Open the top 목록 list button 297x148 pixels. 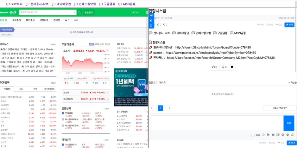click(x=261, y=25)
